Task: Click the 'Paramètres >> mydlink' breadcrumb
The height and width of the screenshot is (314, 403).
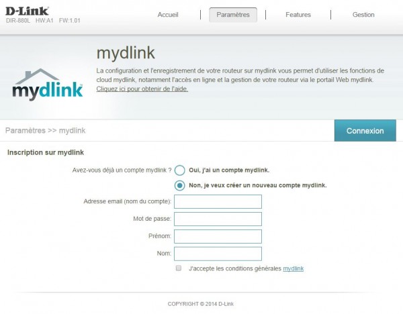Action: point(45,130)
